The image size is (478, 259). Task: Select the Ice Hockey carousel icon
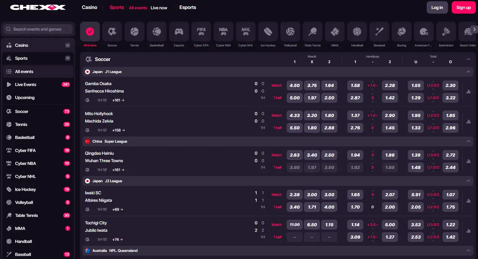pyautogui.click(x=268, y=32)
